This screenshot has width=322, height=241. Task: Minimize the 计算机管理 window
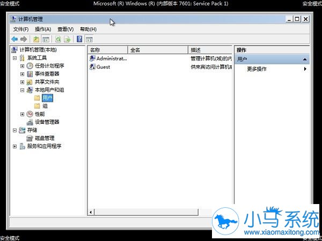[x=289, y=19]
